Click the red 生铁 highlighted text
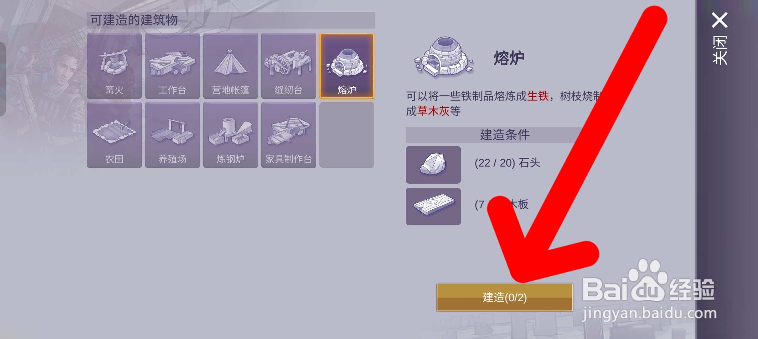 point(538,96)
